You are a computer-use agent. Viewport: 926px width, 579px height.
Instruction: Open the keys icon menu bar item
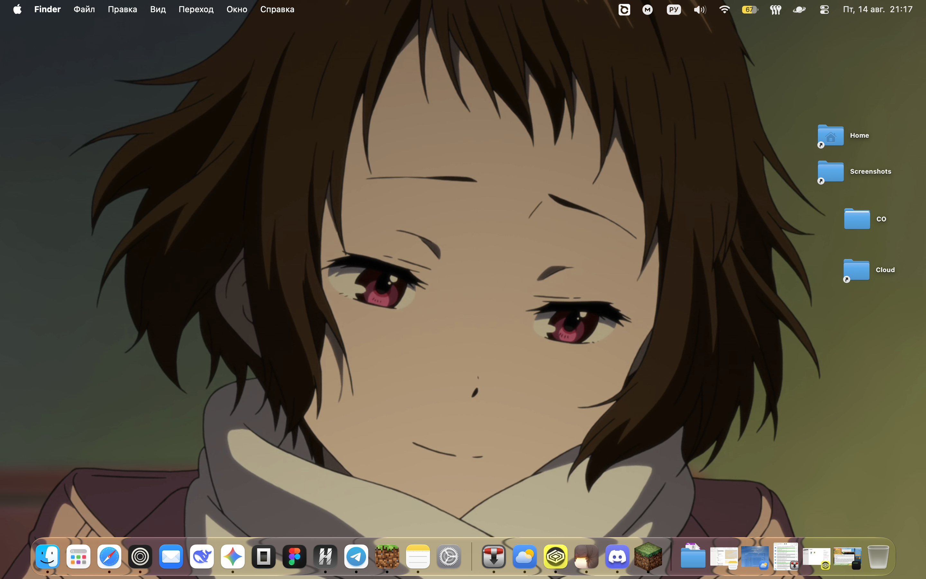point(775,10)
